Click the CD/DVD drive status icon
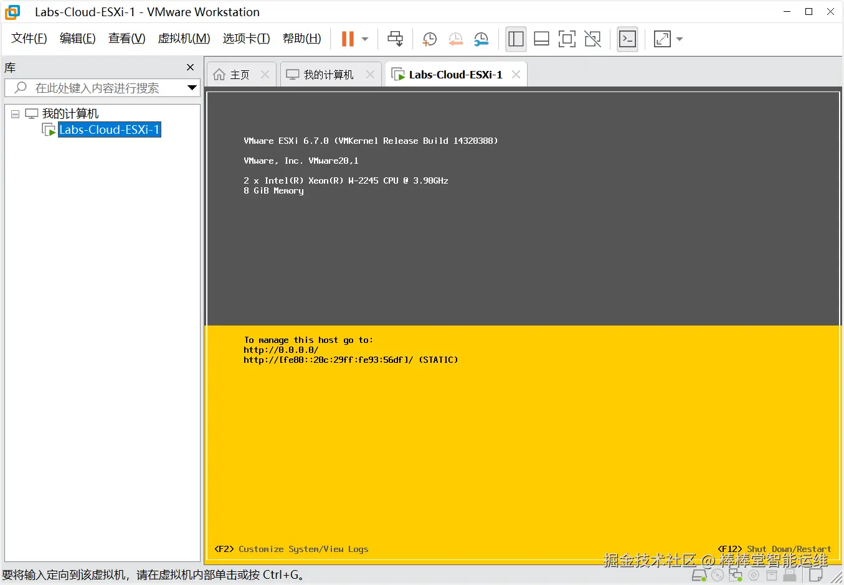 [x=718, y=576]
